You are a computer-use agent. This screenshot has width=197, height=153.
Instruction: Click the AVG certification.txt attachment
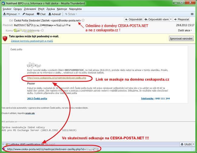pyautogui.click(x=26, y=144)
